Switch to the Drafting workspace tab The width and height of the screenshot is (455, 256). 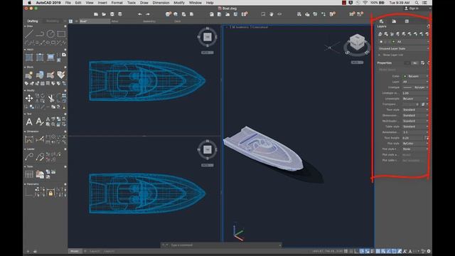[33, 21]
